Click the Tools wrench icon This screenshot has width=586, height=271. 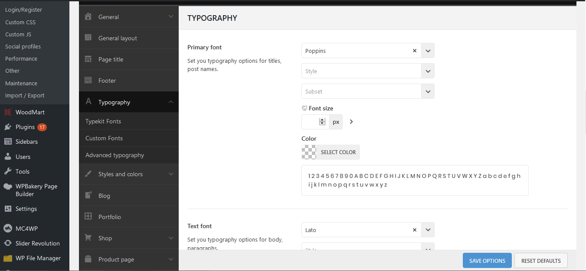pos(8,171)
